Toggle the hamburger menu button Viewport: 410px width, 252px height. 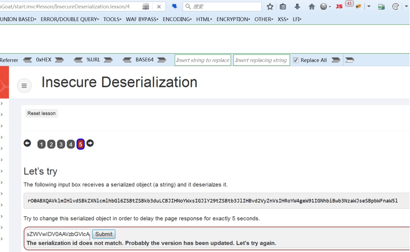pyautogui.click(x=24, y=85)
